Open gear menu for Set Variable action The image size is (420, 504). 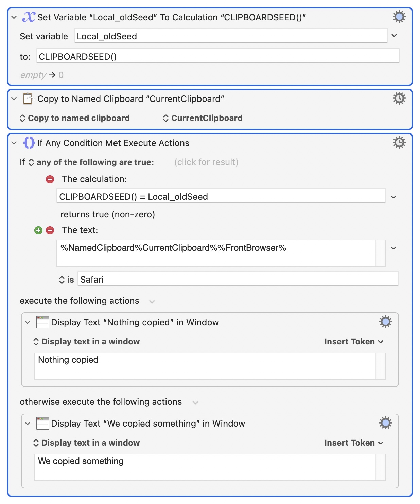[x=399, y=17]
